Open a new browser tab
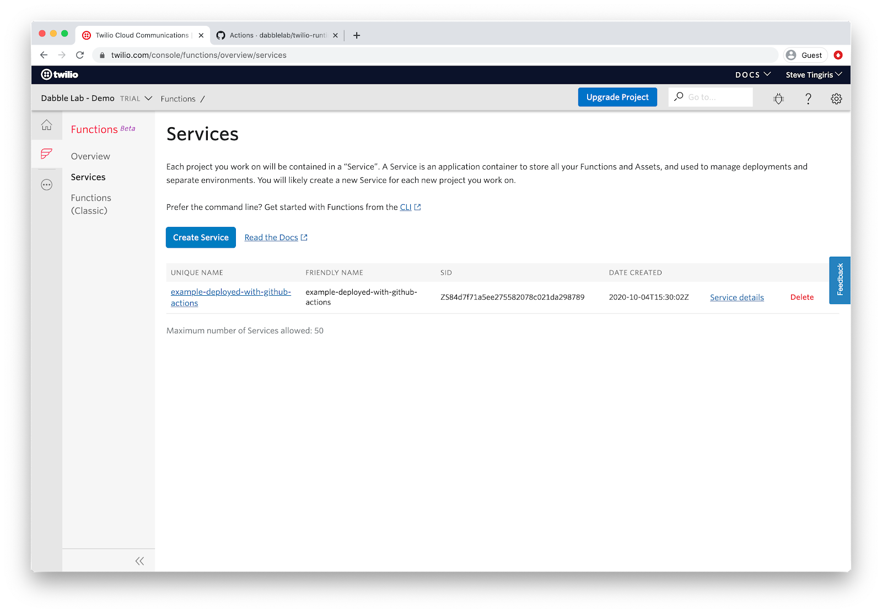This screenshot has width=882, height=613. [357, 35]
